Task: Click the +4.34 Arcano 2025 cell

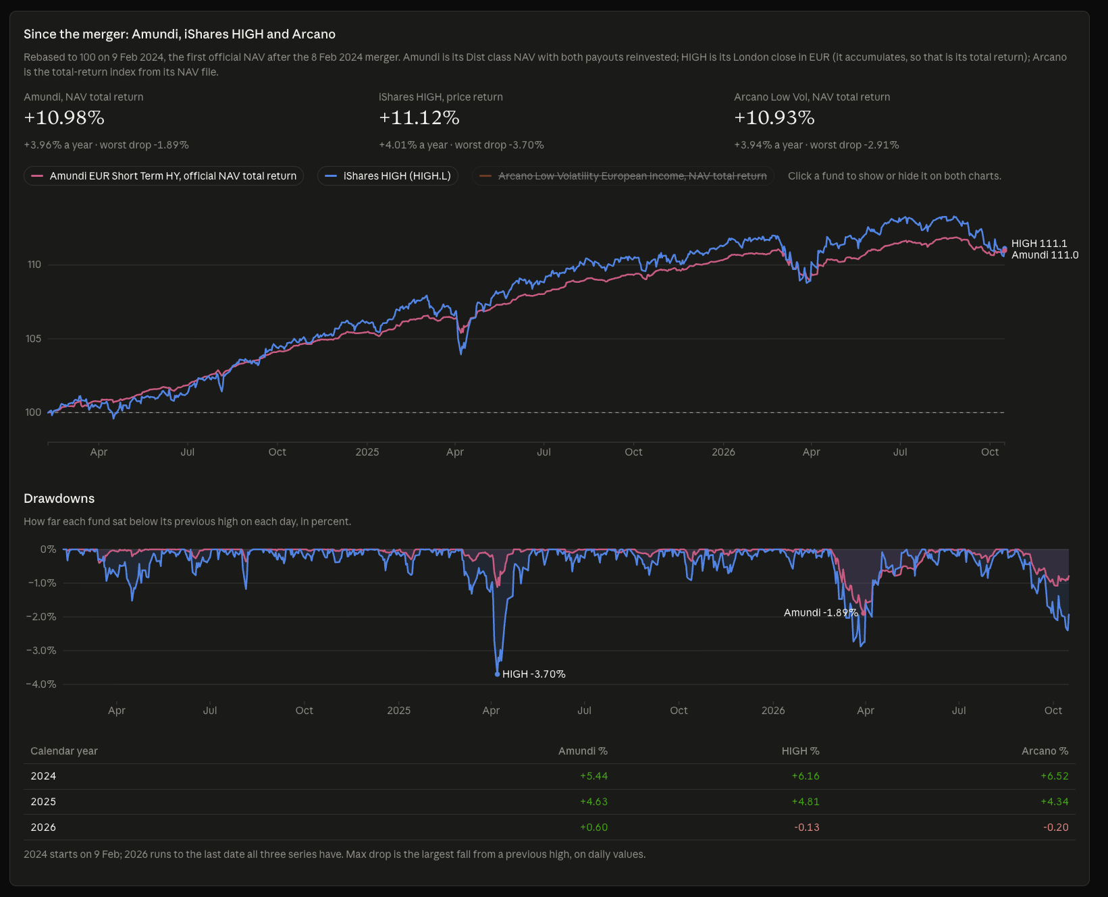Action: [x=1055, y=802]
